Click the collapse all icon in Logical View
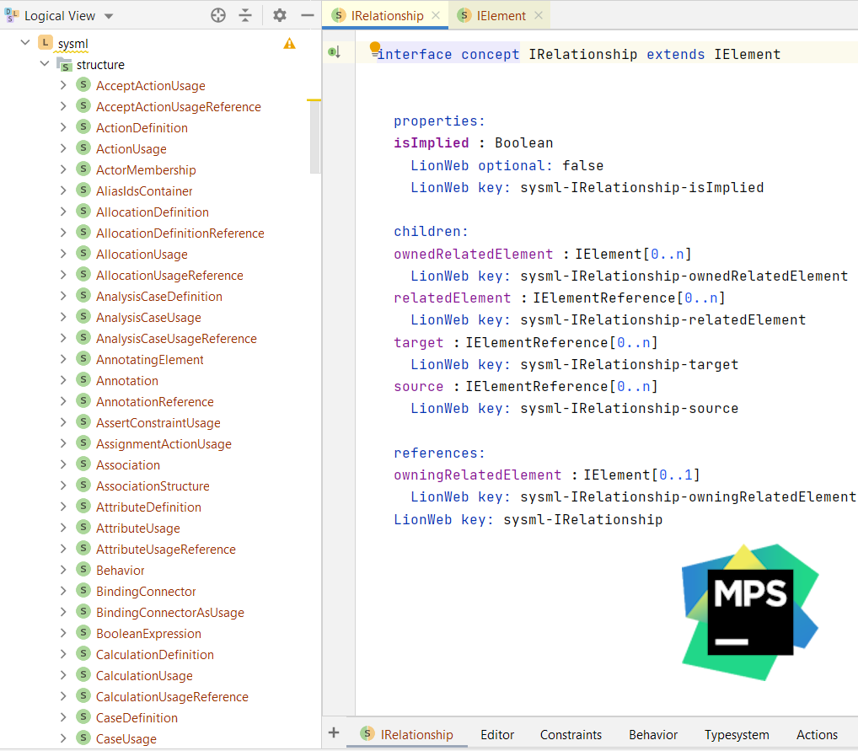 coord(244,15)
